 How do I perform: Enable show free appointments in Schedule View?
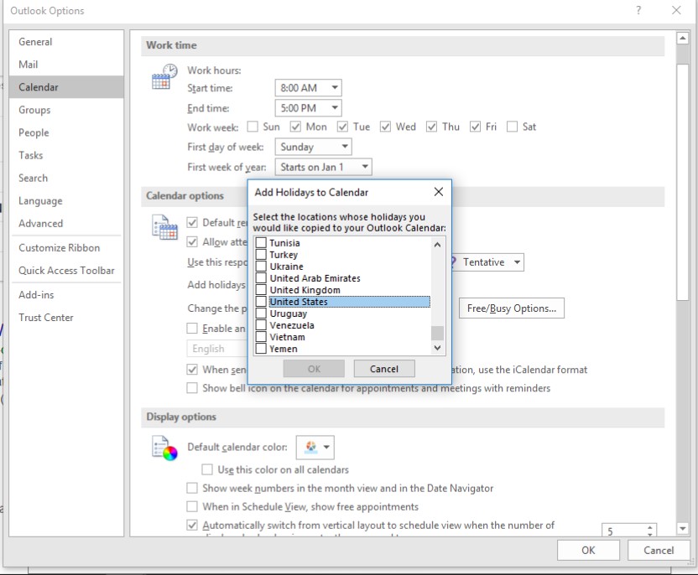click(x=192, y=506)
